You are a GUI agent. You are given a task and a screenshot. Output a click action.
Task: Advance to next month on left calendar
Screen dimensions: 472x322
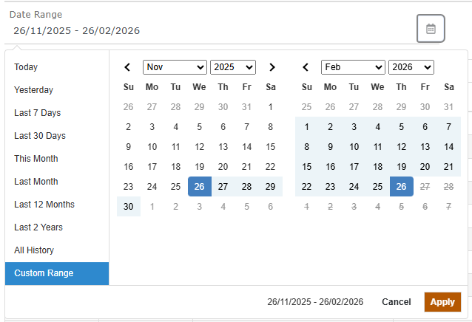(272, 67)
